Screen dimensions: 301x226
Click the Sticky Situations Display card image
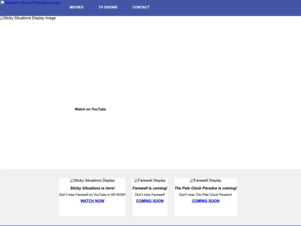[93, 180]
